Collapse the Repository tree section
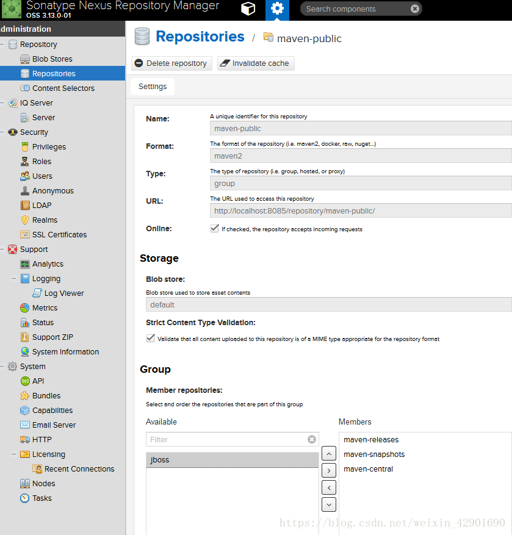512x535 pixels. pyautogui.click(x=2, y=45)
